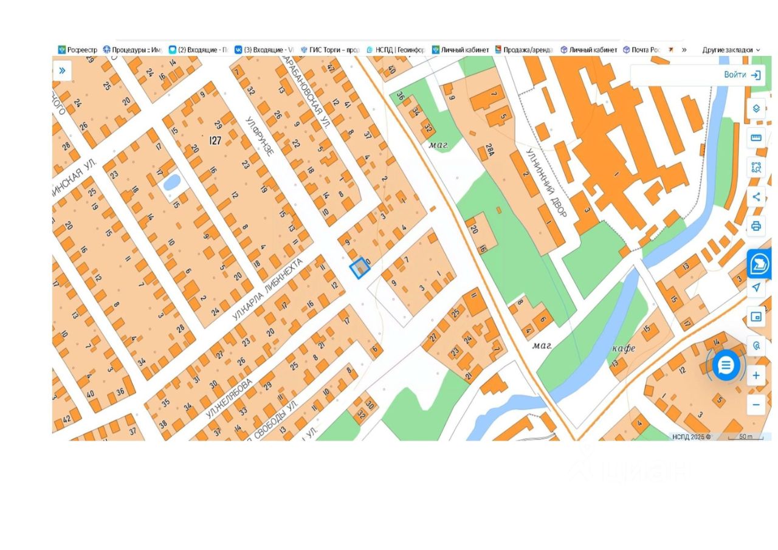Open the blue map assistant side tab
This screenshot has height=550, width=778.
759,264
